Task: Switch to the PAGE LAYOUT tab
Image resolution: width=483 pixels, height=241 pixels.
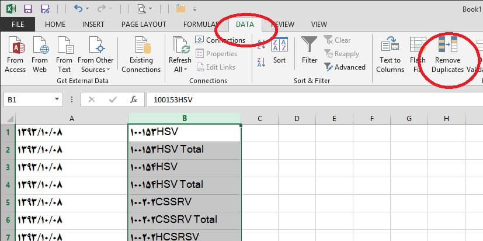Action: pos(144,25)
